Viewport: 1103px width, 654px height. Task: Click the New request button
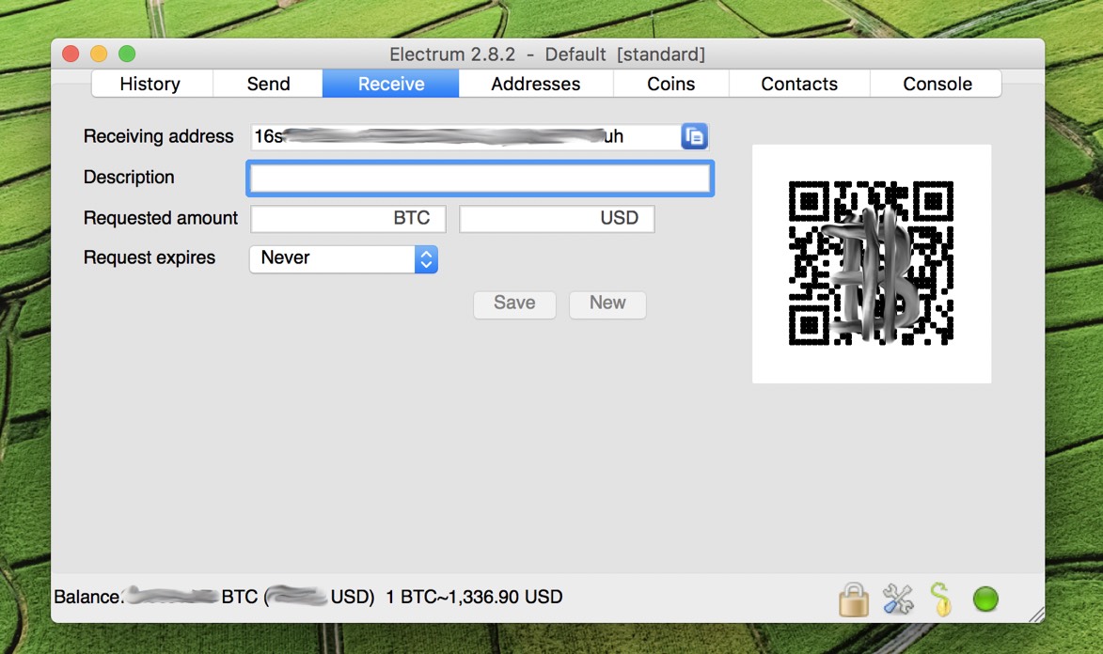(607, 304)
